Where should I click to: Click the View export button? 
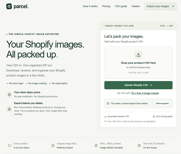(162, 103)
